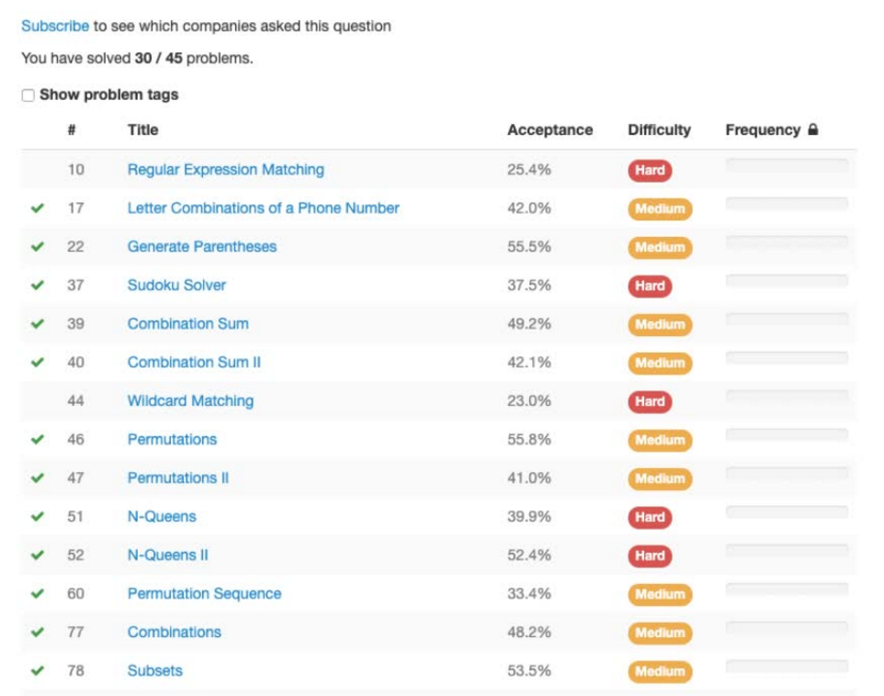Click the Hard badge for Wildcard Matching
884x696 pixels.
click(650, 401)
